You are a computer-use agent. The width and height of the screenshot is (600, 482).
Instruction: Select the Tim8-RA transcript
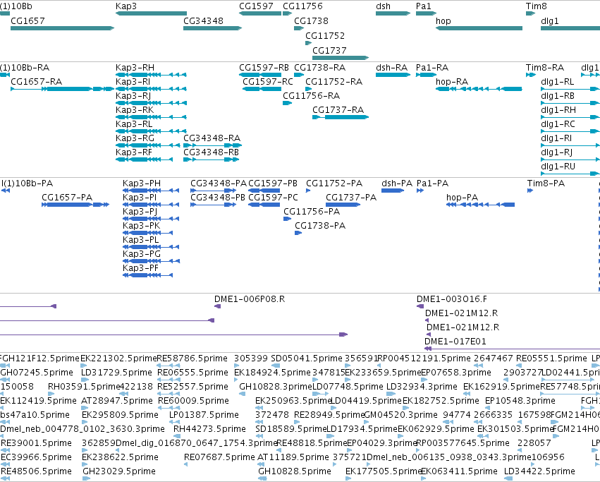[531, 75]
